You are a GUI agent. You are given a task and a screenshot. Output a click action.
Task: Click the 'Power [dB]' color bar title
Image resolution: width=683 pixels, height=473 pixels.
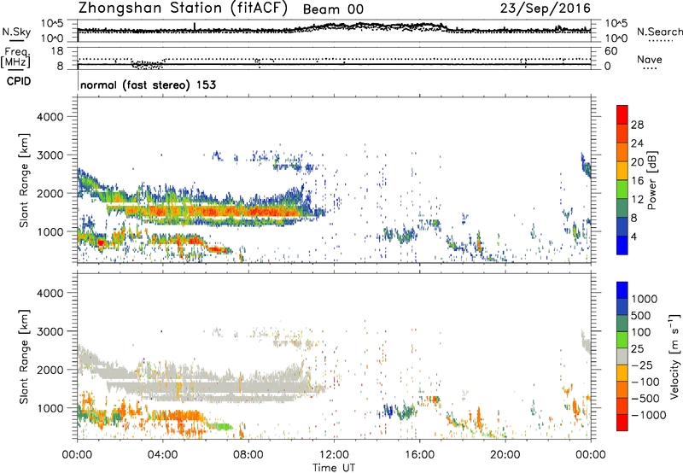(x=651, y=180)
